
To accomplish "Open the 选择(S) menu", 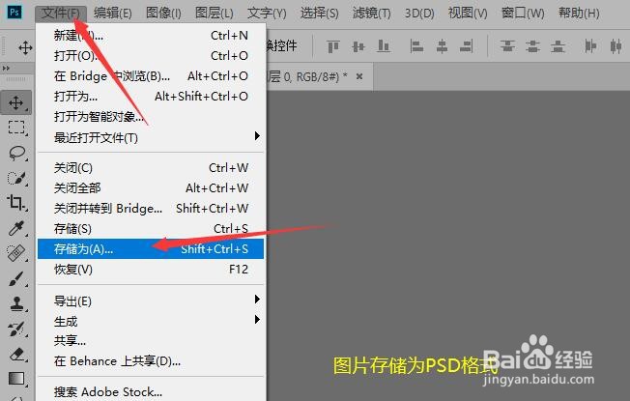I will [x=320, y=14].
